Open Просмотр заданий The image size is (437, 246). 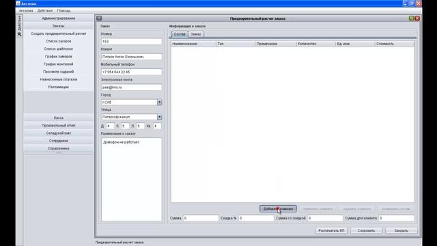pos(59,72)
